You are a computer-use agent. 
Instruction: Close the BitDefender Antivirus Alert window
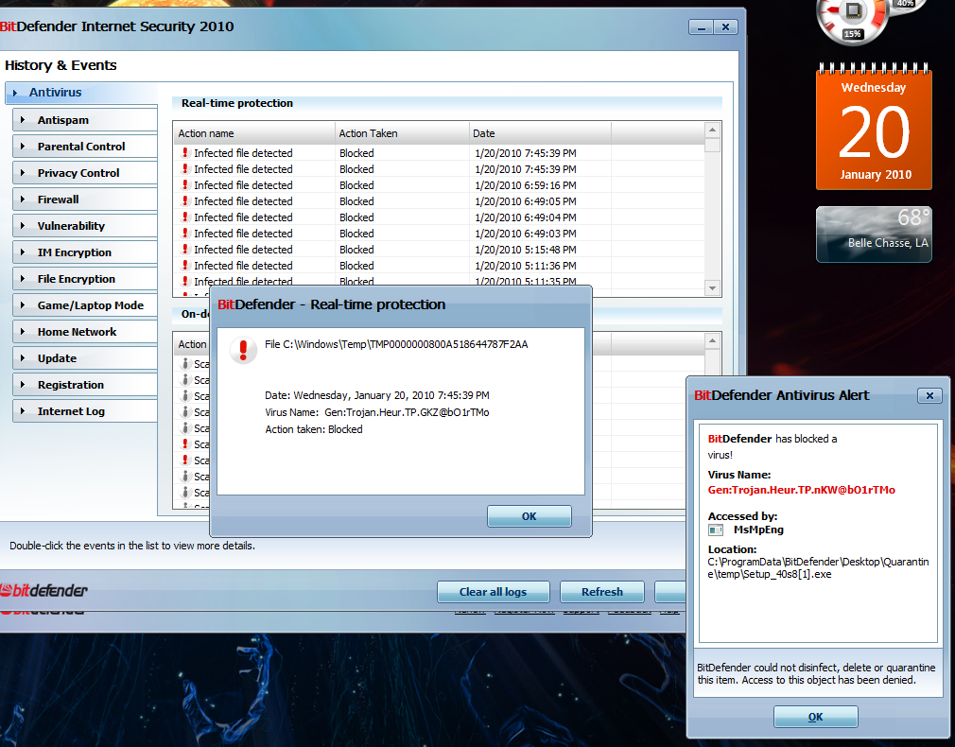coord(929,395)
